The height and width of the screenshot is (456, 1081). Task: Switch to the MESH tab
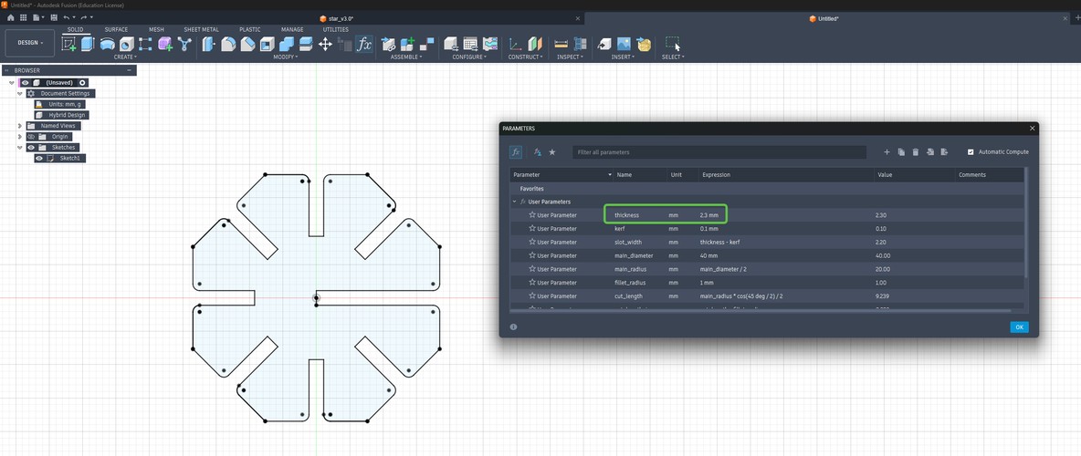[x=156, y=29]
